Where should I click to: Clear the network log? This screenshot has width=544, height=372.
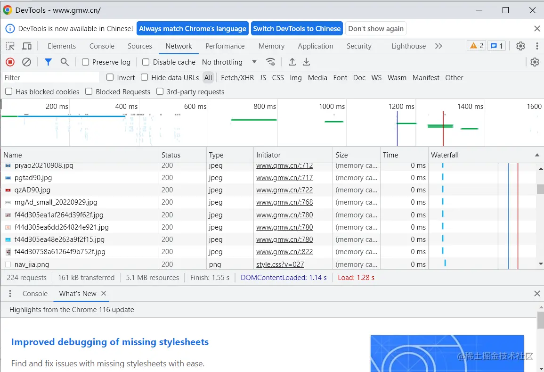pyautogui.click(x=27, y=62)
